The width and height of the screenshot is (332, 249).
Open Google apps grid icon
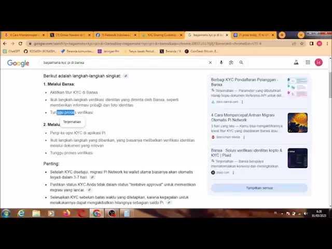[308, 62]
